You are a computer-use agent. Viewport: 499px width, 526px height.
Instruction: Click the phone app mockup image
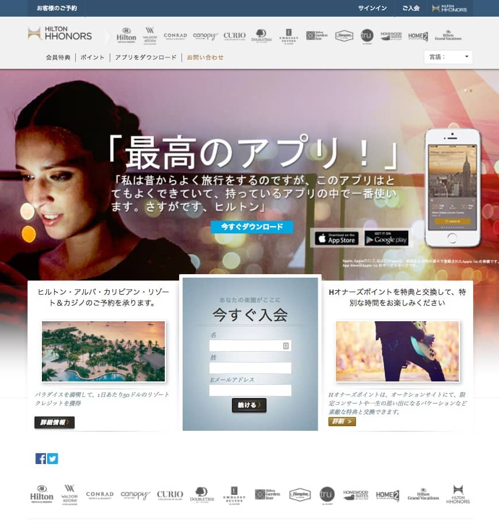(x=452, y=188)
